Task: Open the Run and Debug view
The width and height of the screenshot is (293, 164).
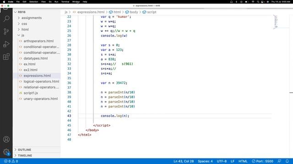Action: [6, 44]
